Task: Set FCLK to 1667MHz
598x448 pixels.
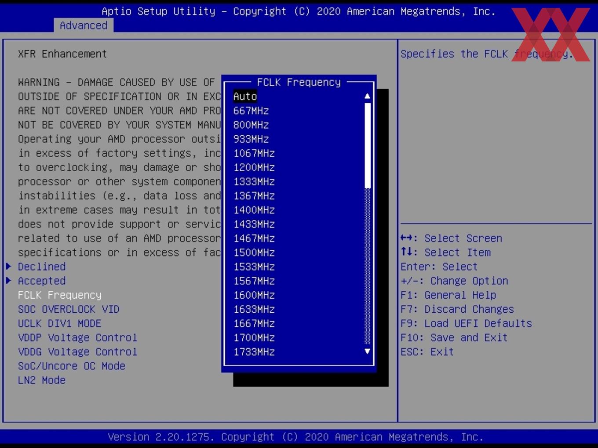Action: pyautogui.click(x=254, y=323)
